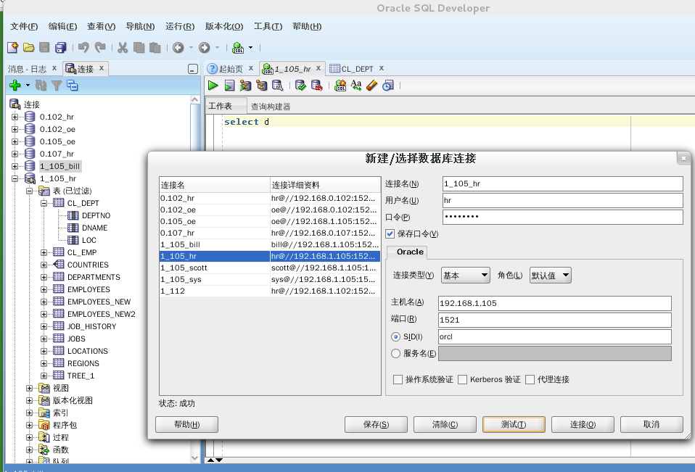Screen dimensions: 695x472
Task: Click the green plus New Connection icon
Action: [x=15, y=85]
